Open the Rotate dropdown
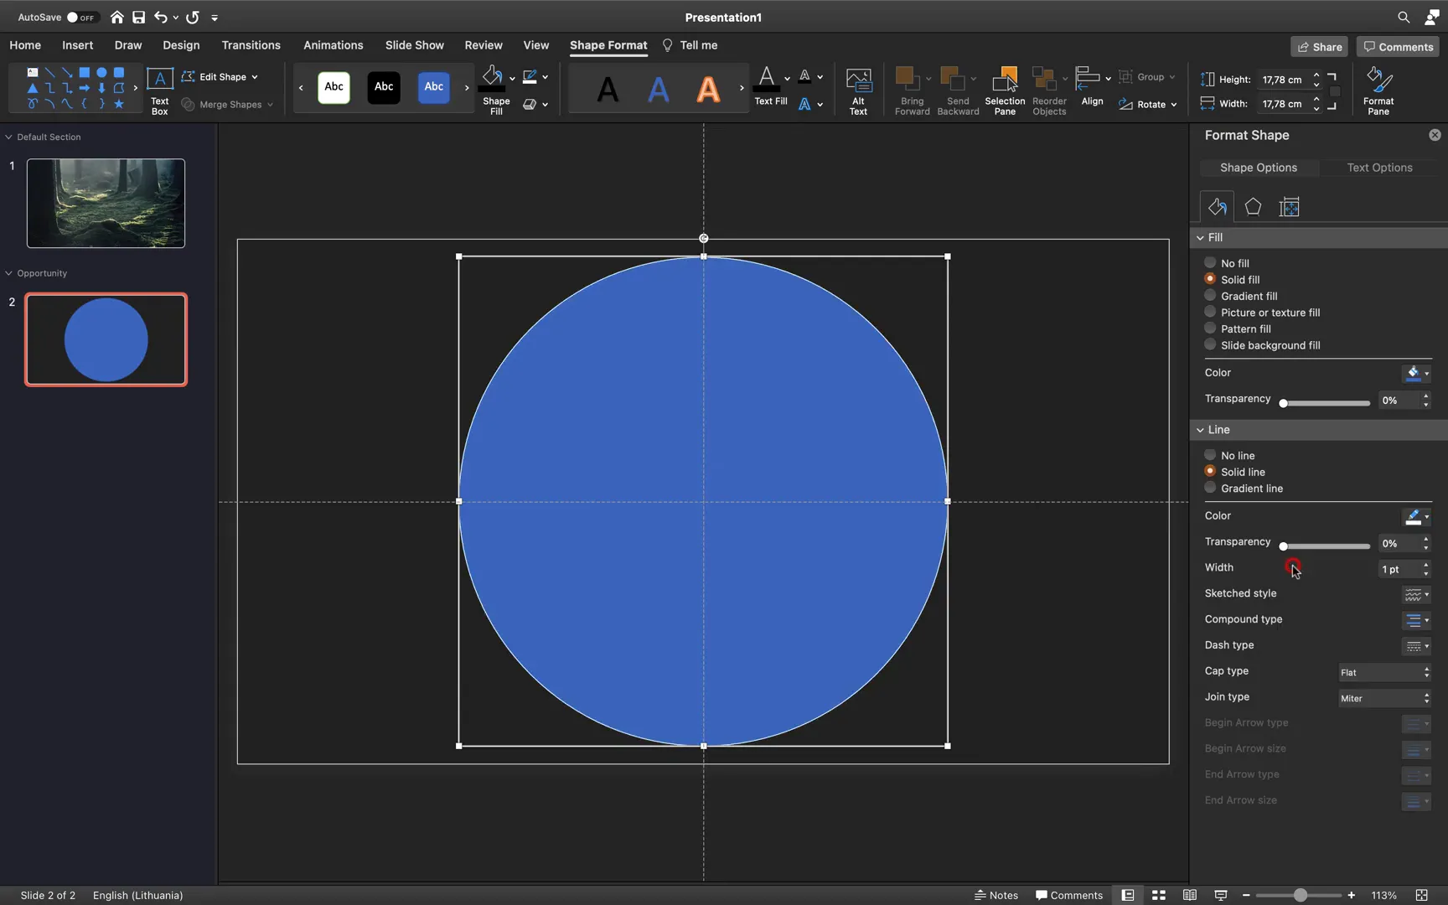The width and height of the screenshot is (1448, 905). point(1148,105)
